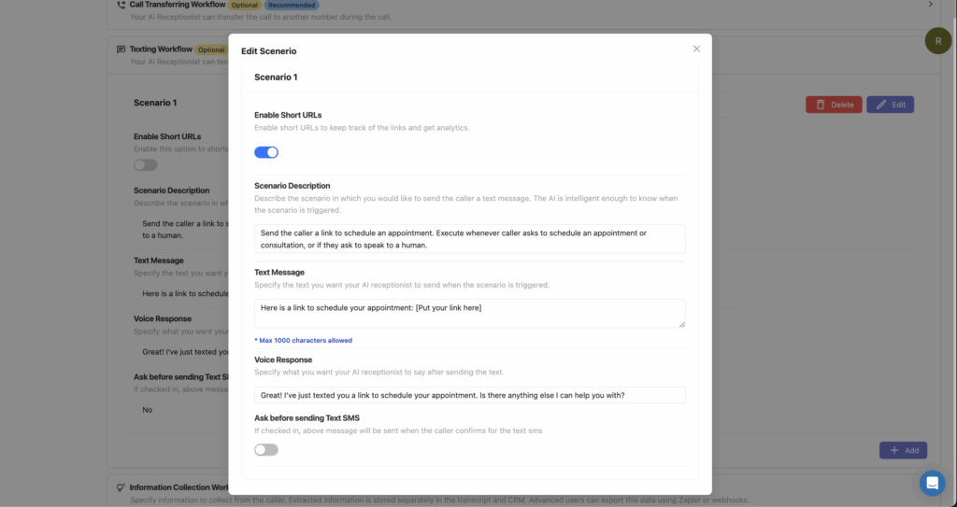Screen dimensions: 957x507
Task: Click the background 'No' value text
Action: [147, 410]
